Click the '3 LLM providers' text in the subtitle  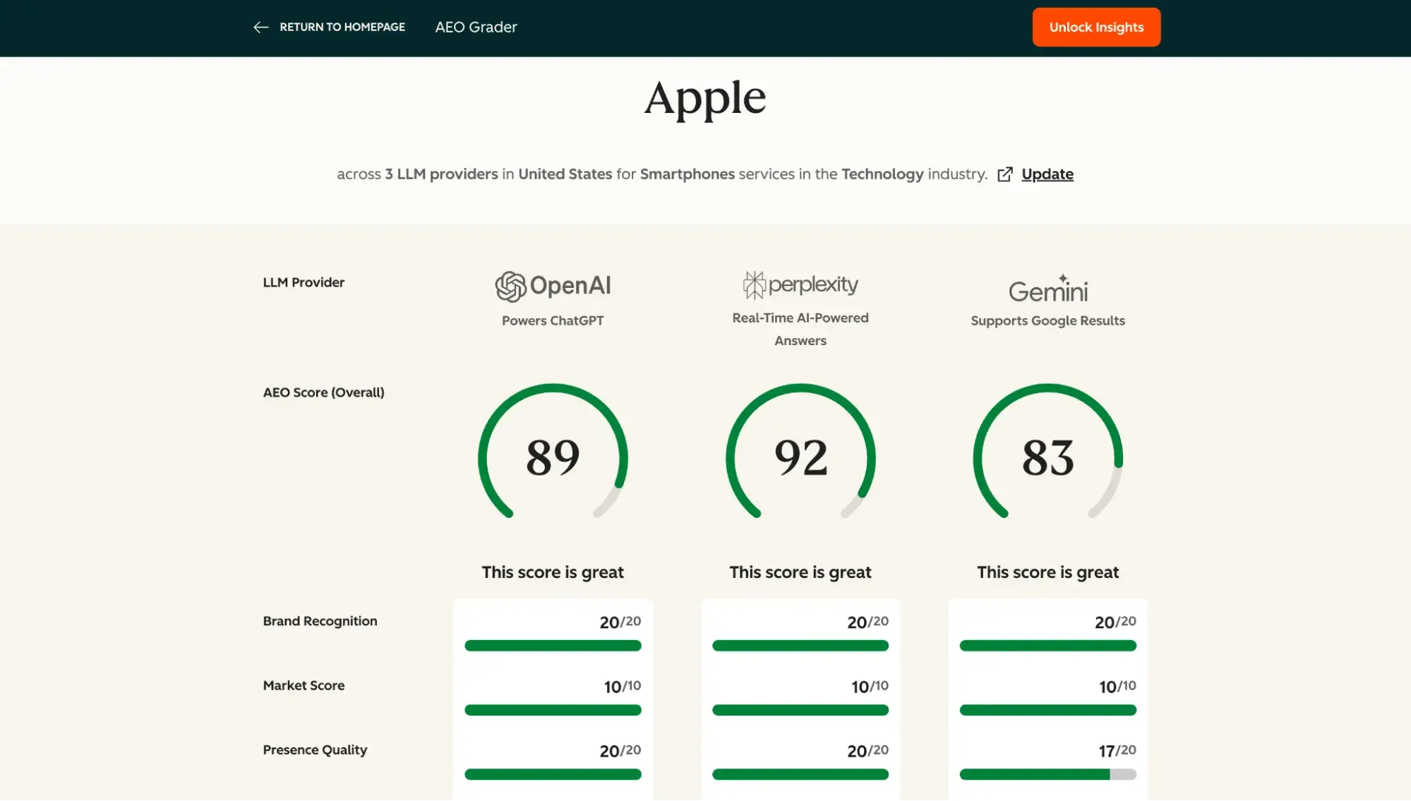coord(441,174)
